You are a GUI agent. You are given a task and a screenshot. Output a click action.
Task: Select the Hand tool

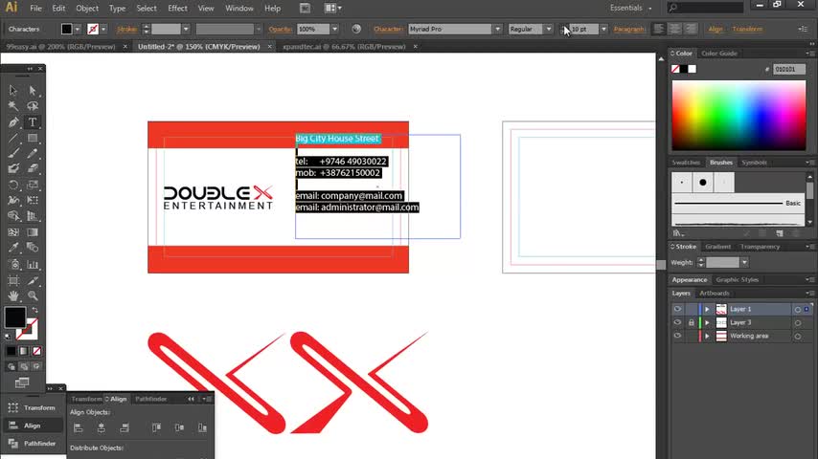pos(13,295)
